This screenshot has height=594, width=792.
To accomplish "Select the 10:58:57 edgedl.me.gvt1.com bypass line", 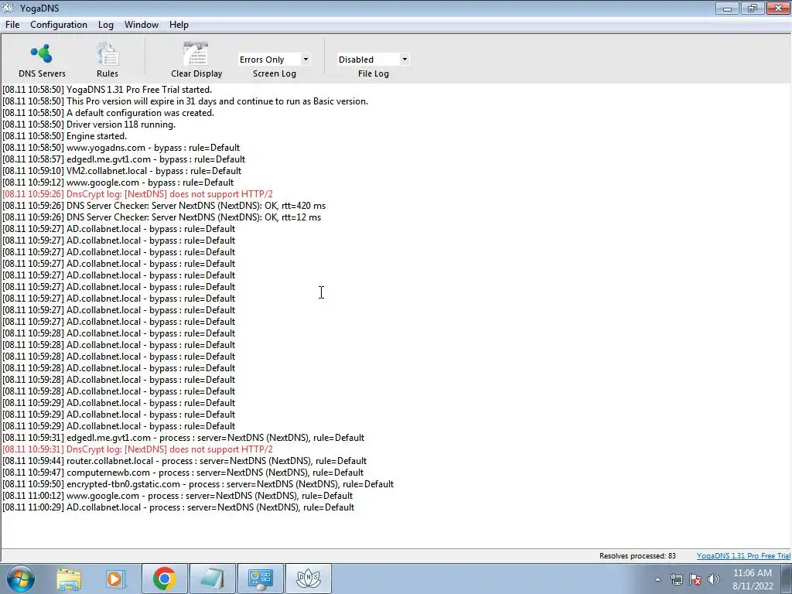I will [x=124, y=159].
